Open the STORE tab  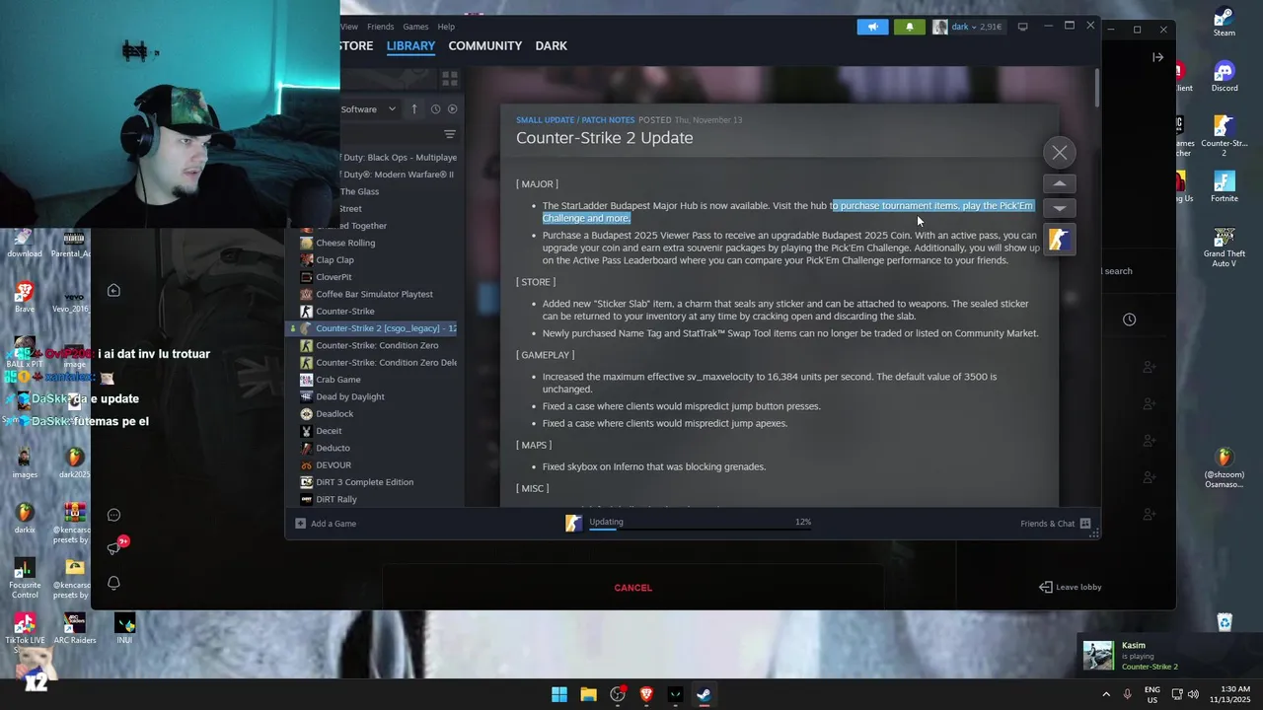tap(356, 45)
